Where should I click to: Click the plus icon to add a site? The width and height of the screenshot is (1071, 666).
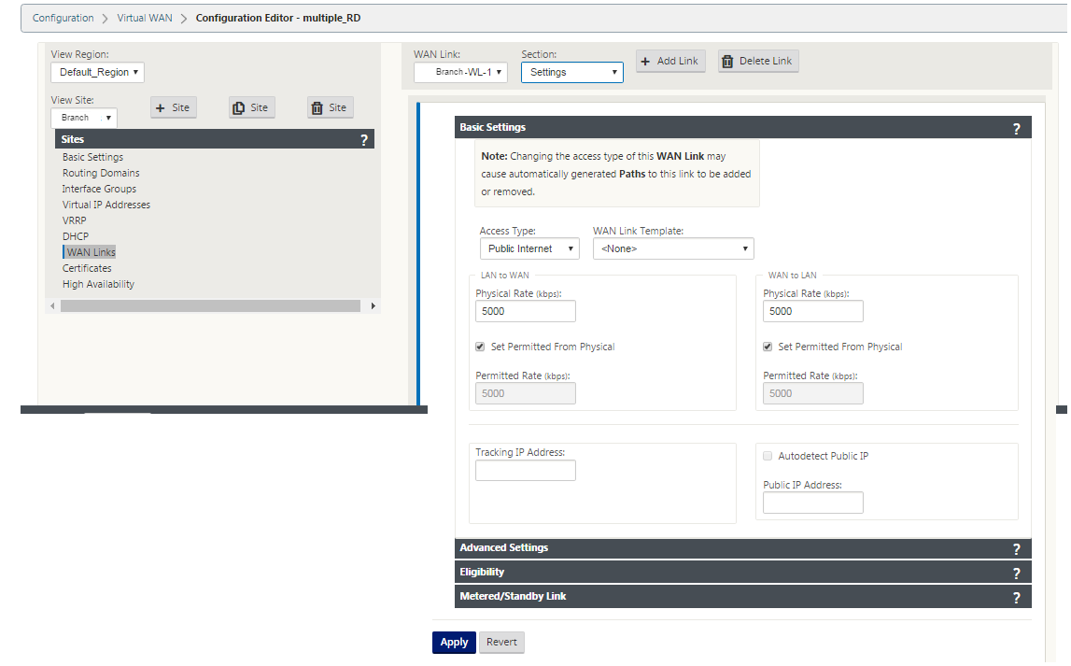(161, 108)
